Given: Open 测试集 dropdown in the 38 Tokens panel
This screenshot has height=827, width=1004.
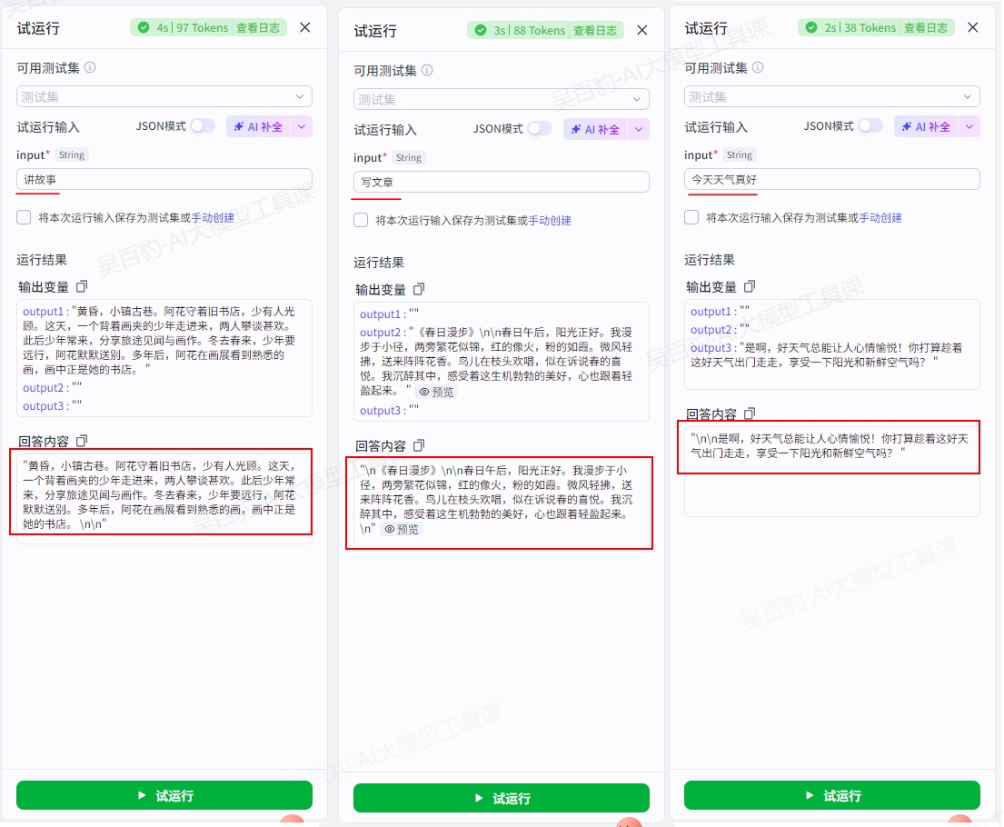Looking at the screenshot, I should point(831,97).
